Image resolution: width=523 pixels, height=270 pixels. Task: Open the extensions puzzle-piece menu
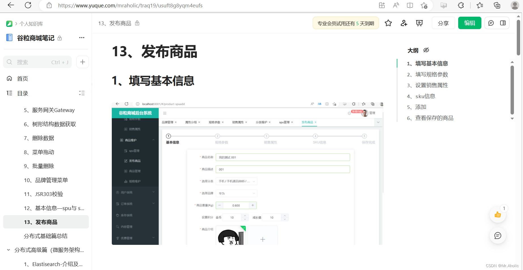tap(461, 5)
